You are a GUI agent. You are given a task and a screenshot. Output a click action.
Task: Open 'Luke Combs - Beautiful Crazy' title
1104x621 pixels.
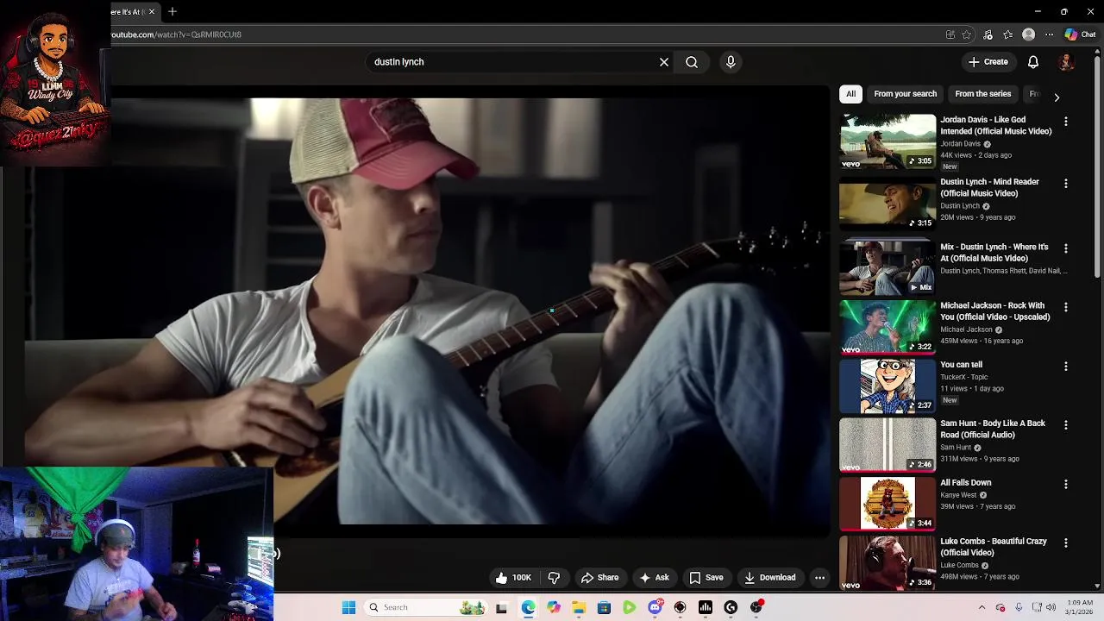[x=994, y=547]
